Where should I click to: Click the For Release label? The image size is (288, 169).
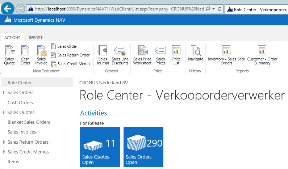pos(92,123)
